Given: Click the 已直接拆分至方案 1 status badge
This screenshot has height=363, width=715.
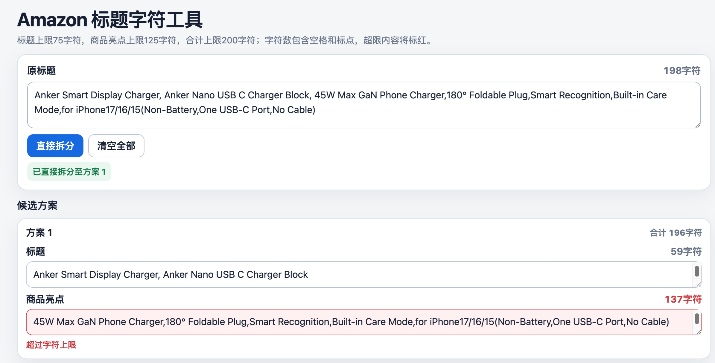Looking at the screenshot, I should 69,172.
